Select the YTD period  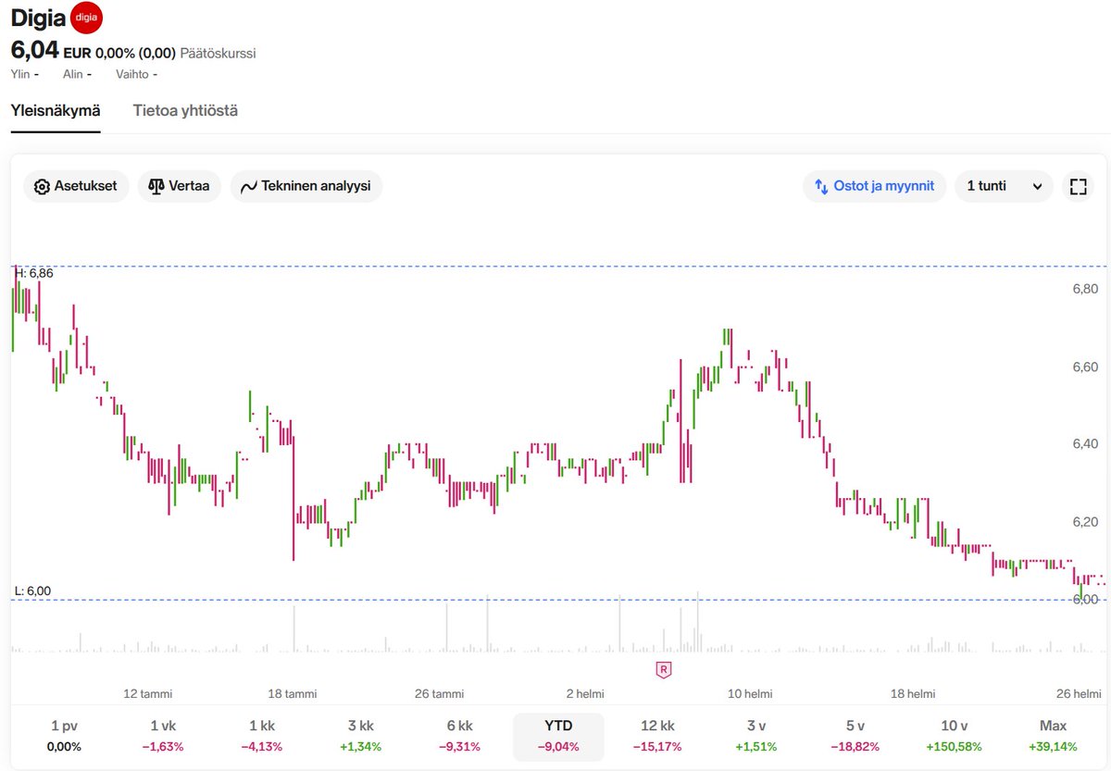[x=559, y=736]
